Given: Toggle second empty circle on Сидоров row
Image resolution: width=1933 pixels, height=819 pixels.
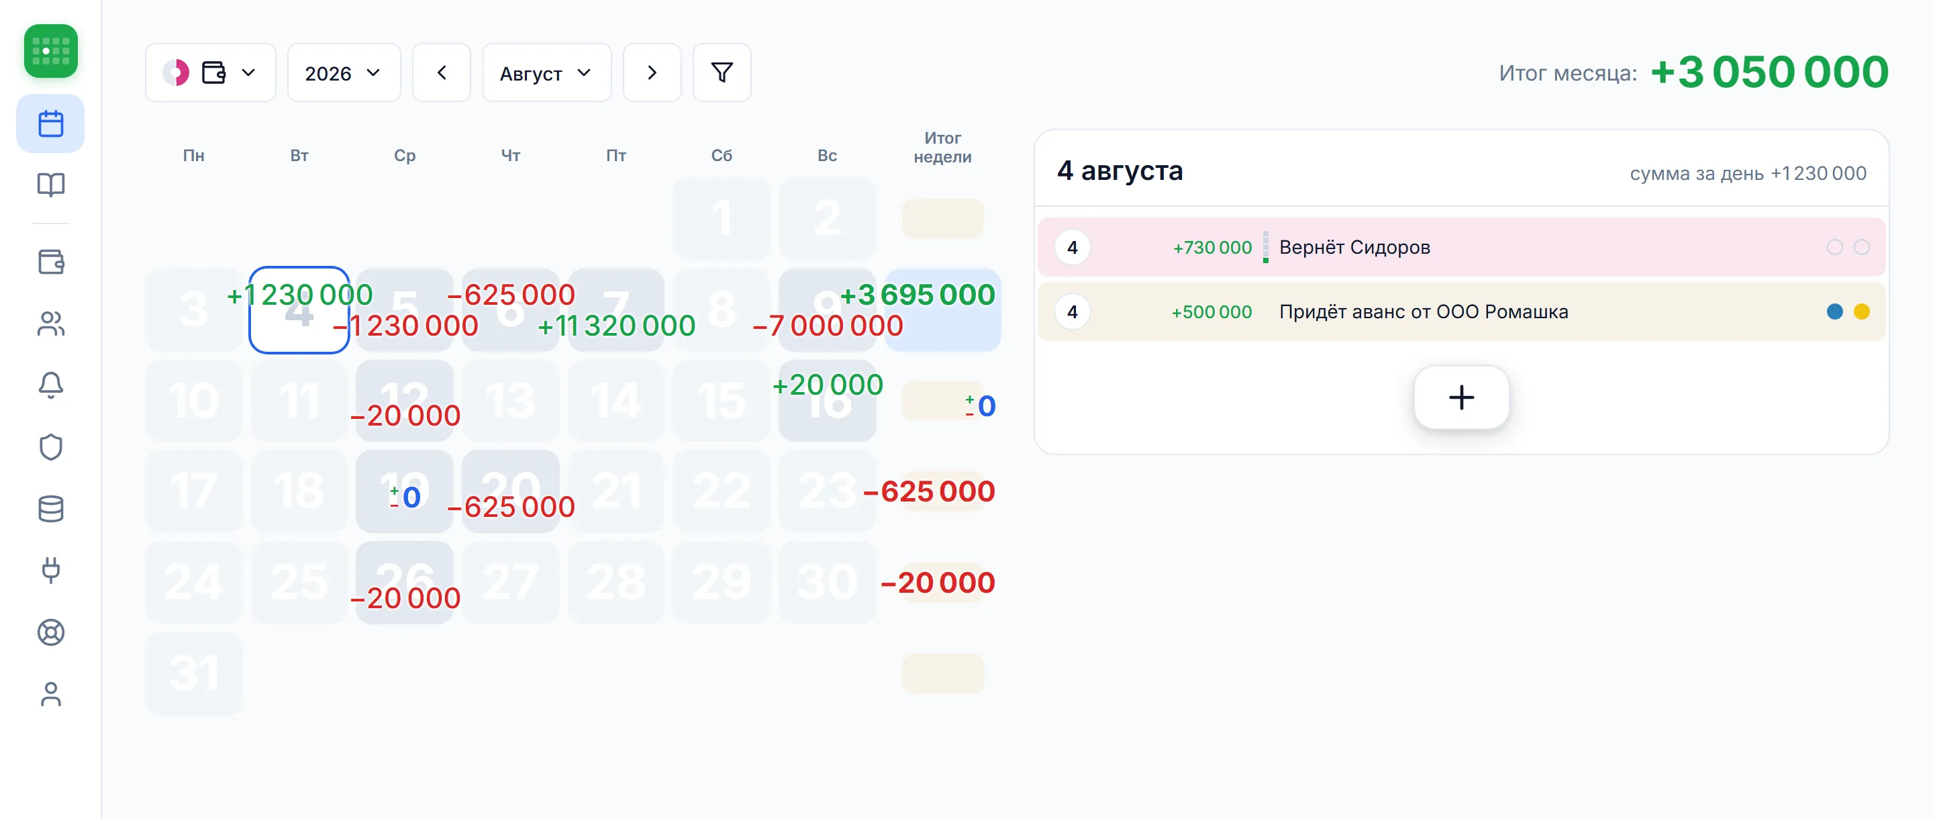Looking at the screenshot, I should [1861, 247].
